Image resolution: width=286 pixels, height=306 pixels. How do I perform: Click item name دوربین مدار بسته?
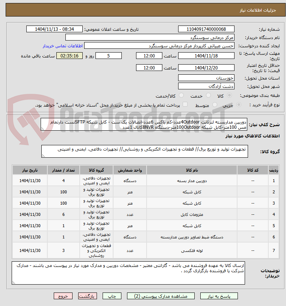[192, 181]
